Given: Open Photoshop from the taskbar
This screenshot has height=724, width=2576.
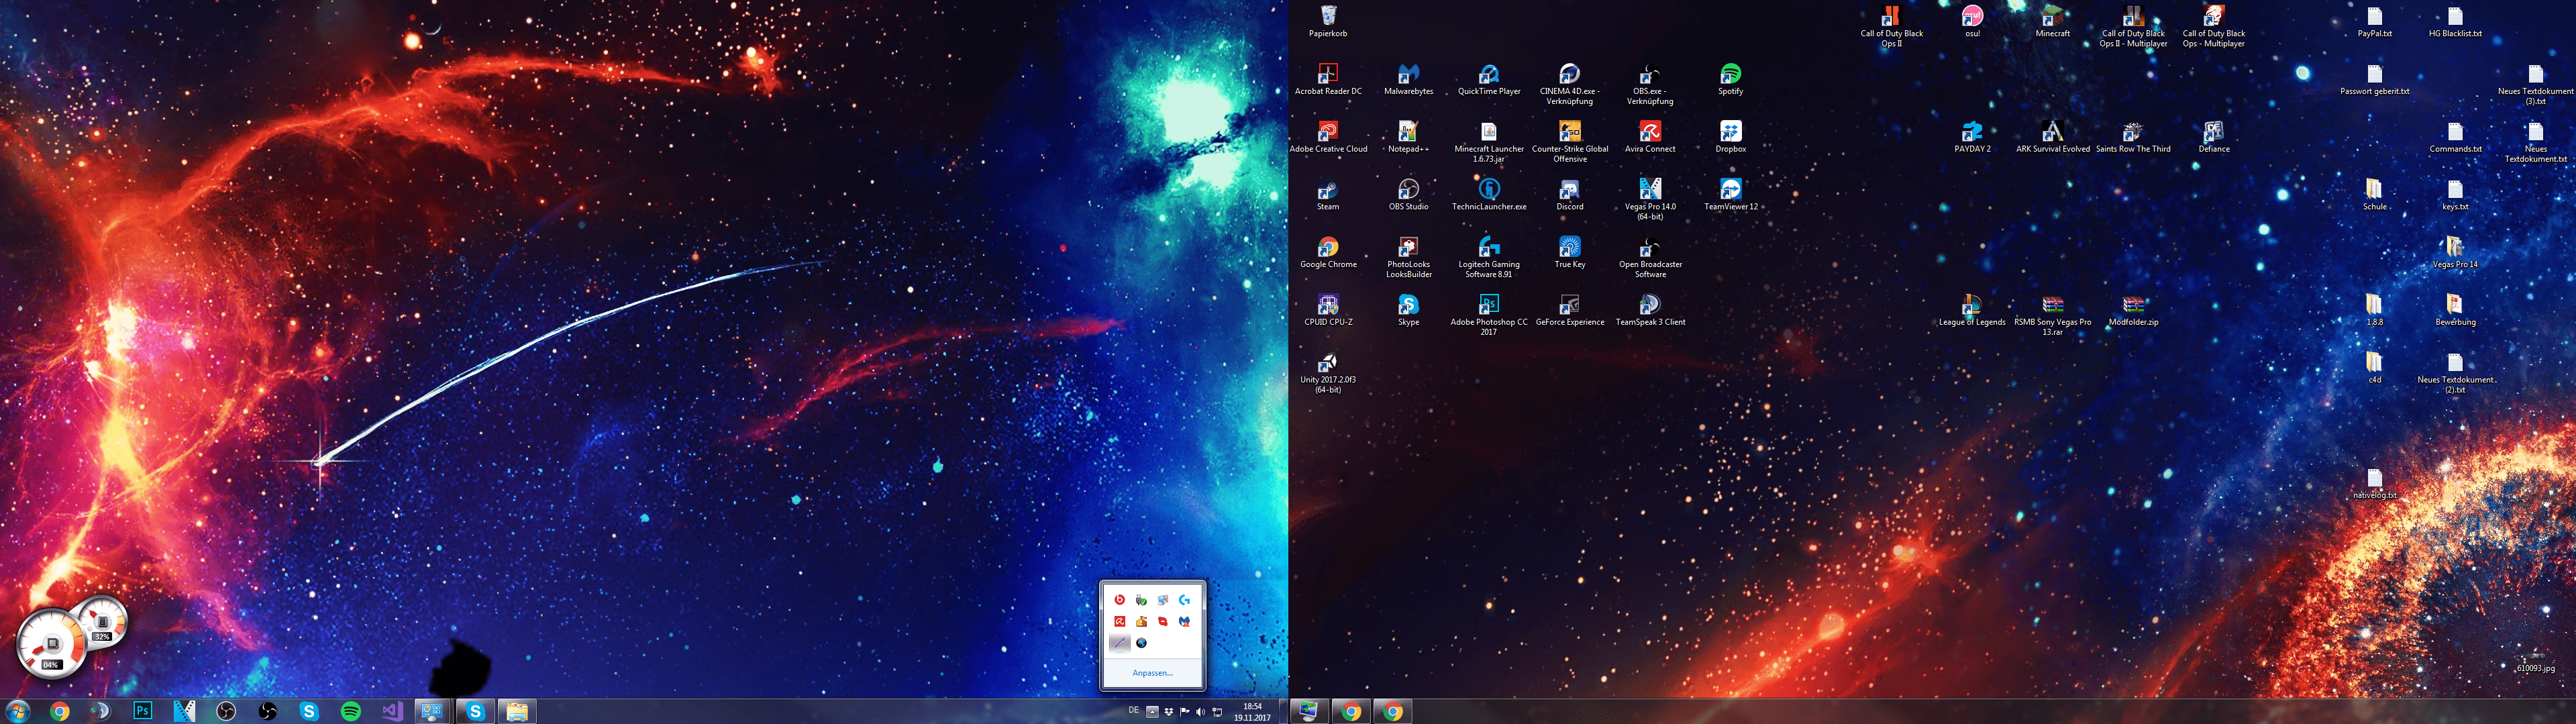Looking at the screenshot, I should pyautogui.click(x=143, y=711).
